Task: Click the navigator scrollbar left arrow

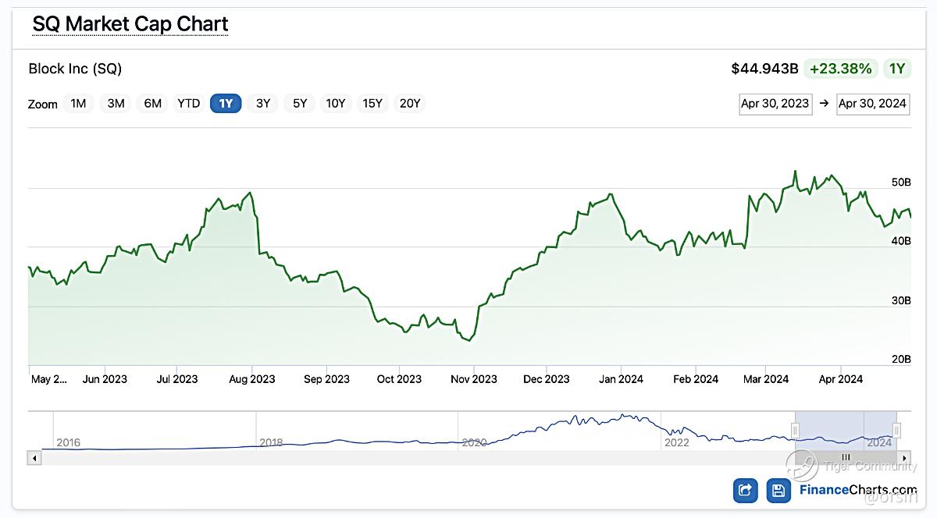Action: pyautogui.click(x=34, y=458)
